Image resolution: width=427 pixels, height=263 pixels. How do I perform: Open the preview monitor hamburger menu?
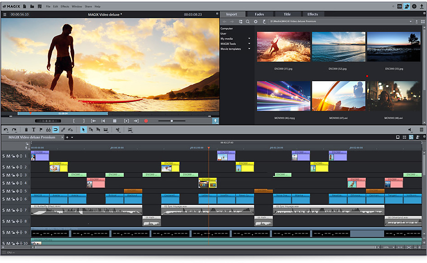tap(5, 15)
